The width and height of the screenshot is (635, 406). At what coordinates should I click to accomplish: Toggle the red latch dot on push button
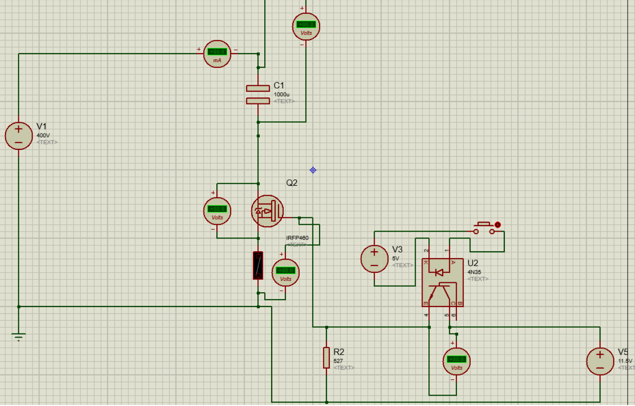(497, 225)
